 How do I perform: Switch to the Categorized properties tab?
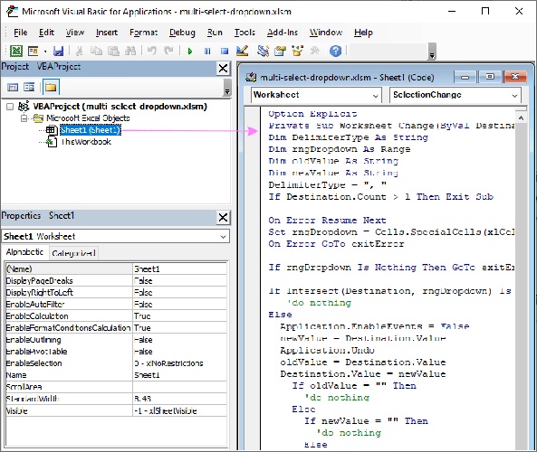(73, 253)
